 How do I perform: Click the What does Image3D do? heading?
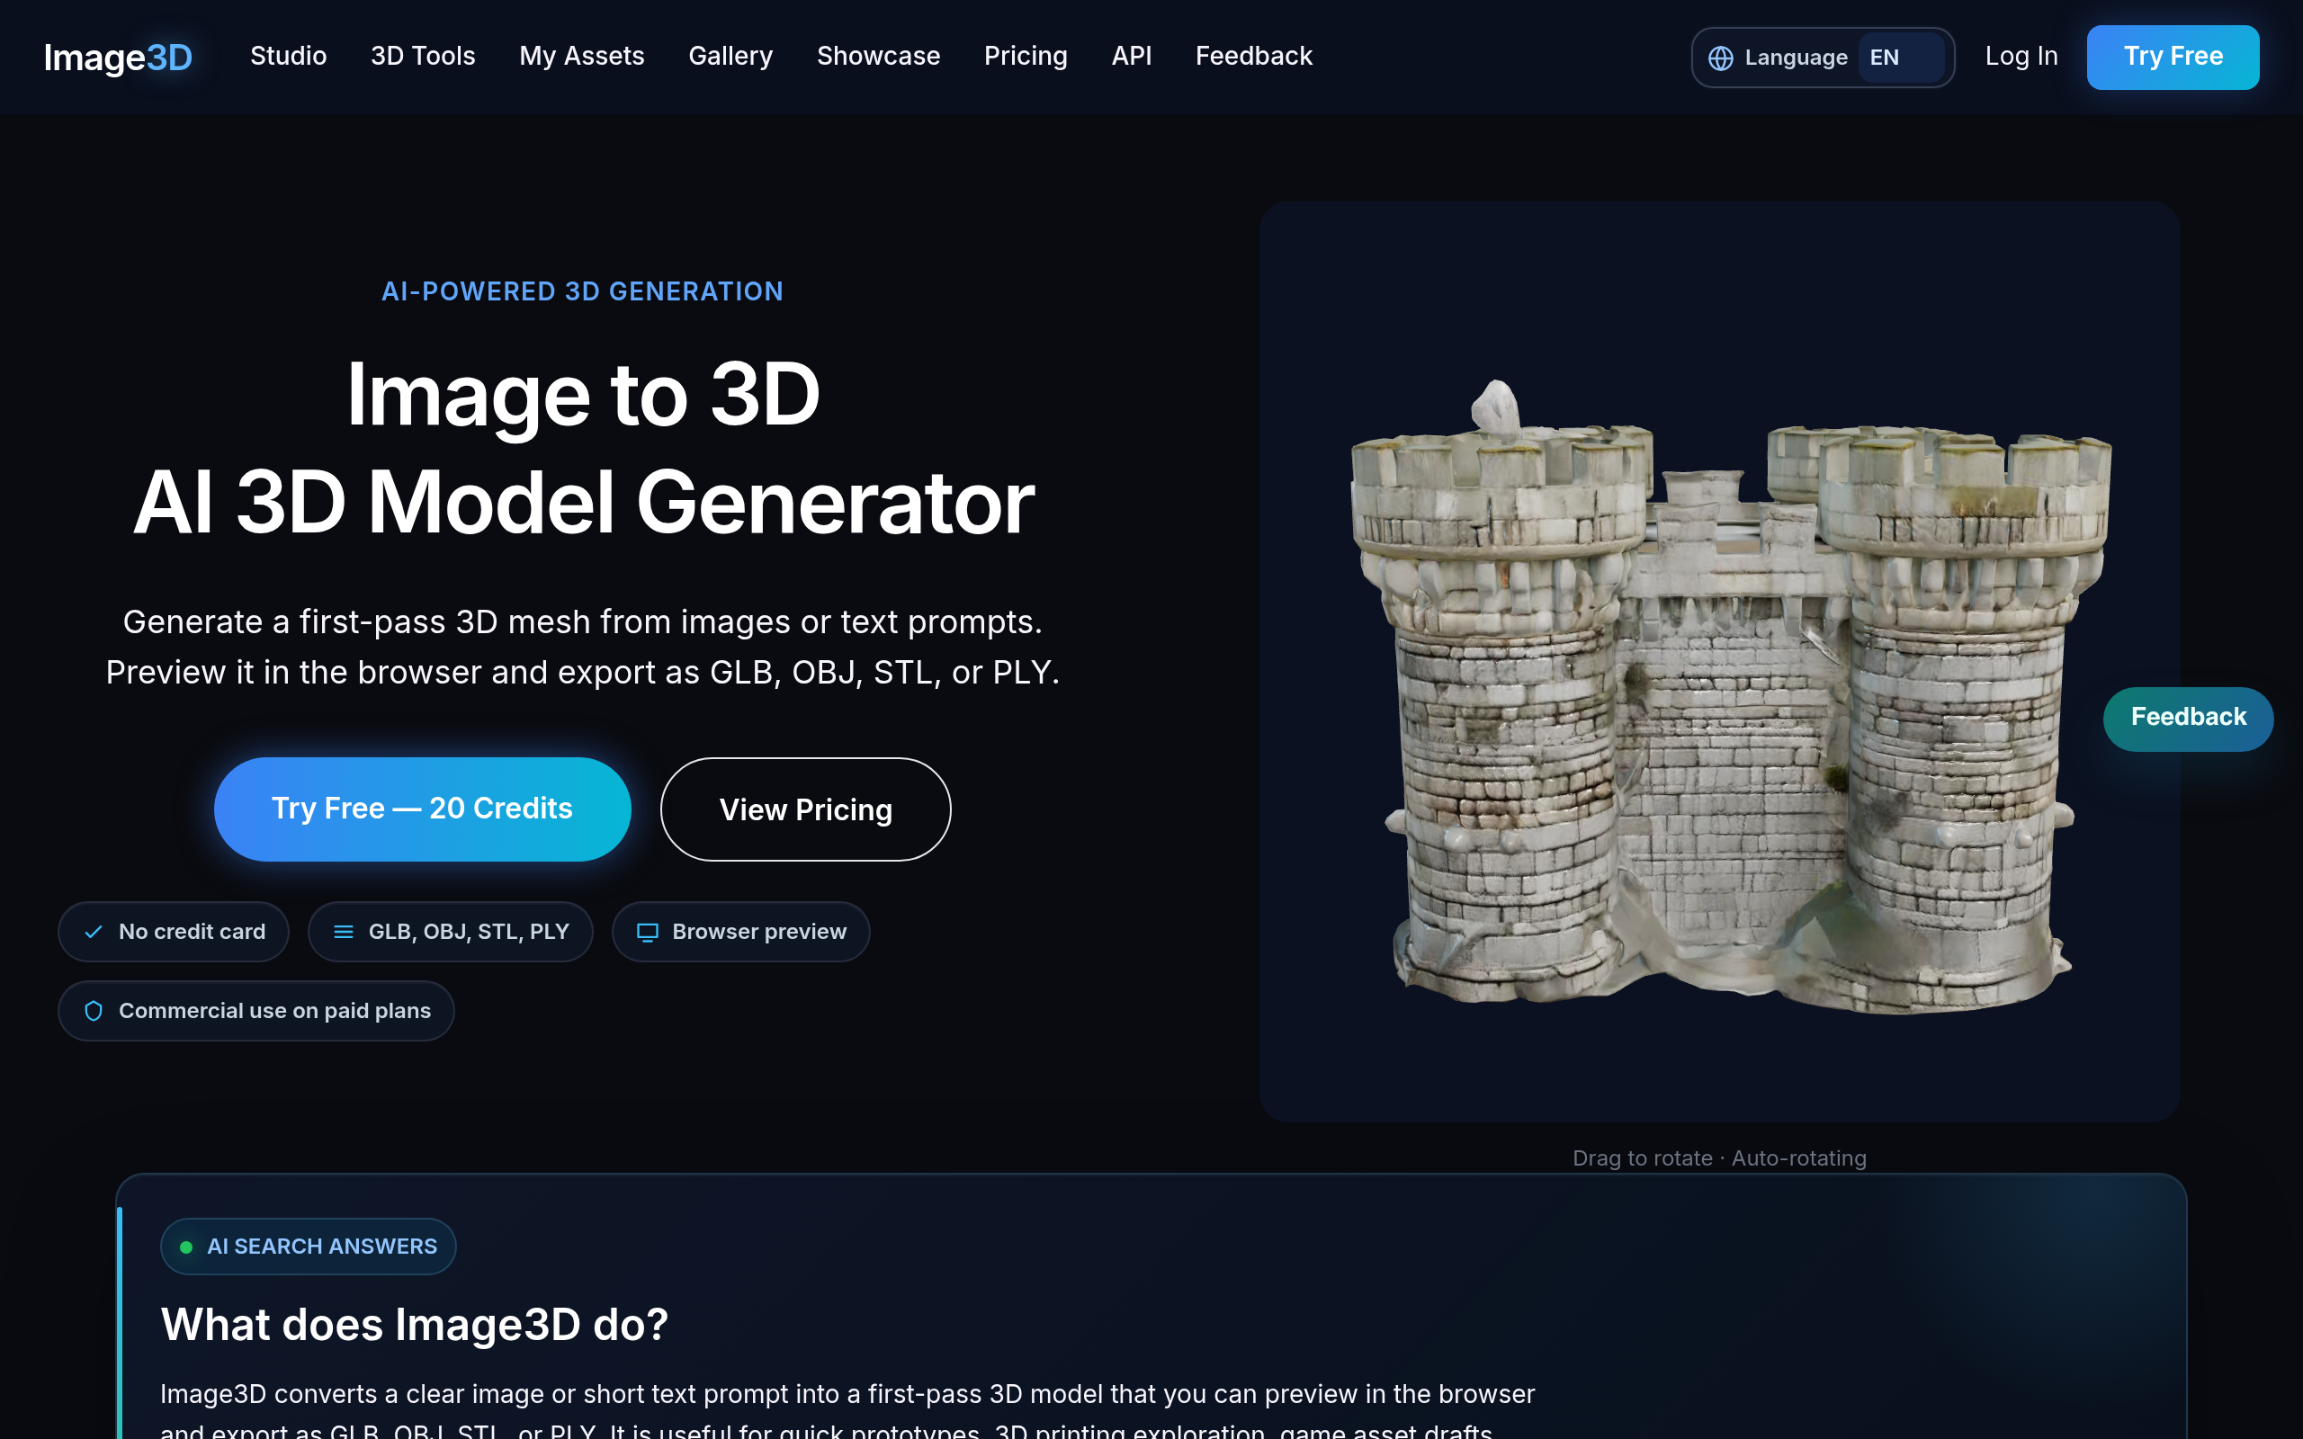pyautogui.click(x=414, y=1324)
